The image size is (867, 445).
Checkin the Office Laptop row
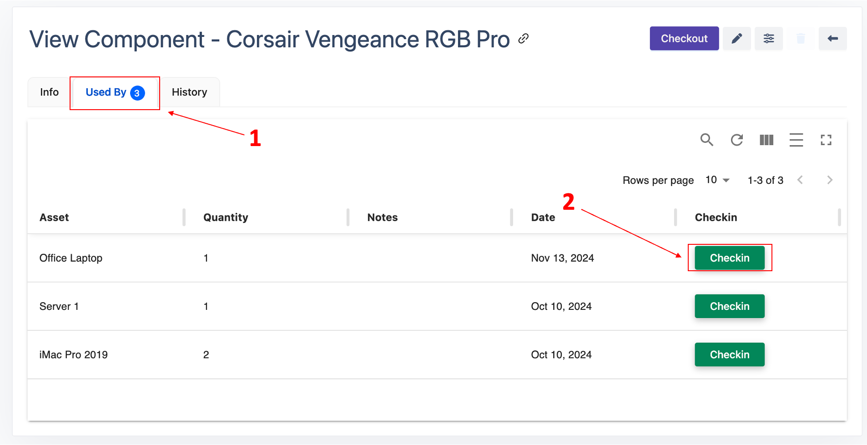click(x=729, y=258)
